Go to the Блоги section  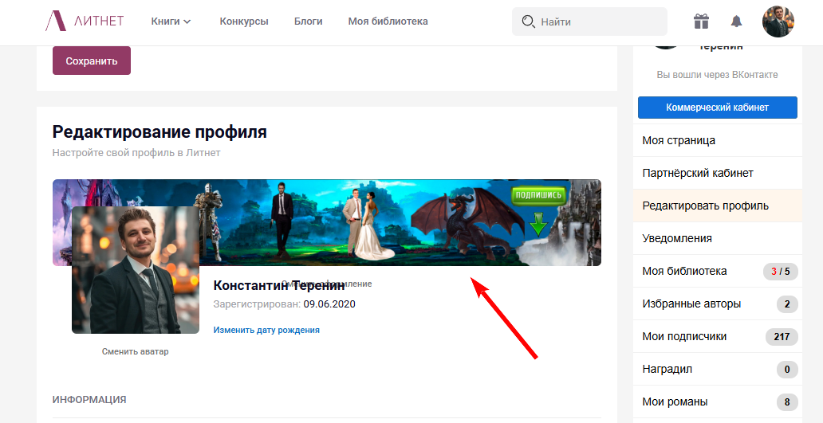pyautogui.click(x=308, y=22)
